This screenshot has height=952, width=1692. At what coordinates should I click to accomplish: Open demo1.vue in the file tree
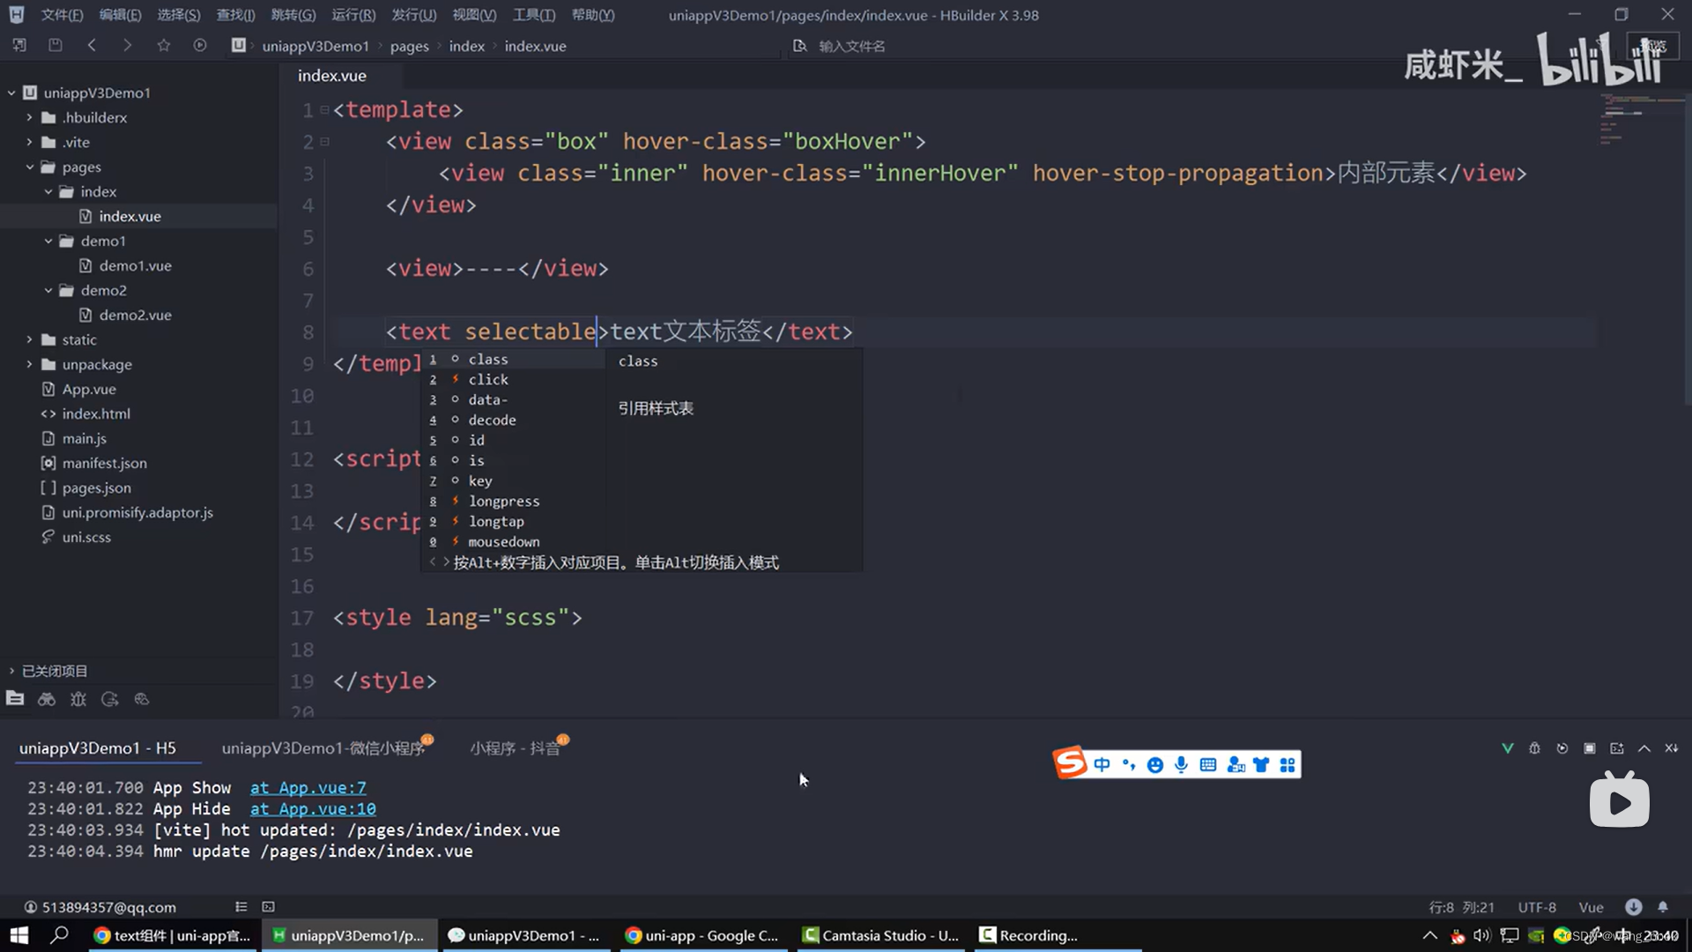click(135, 265)
